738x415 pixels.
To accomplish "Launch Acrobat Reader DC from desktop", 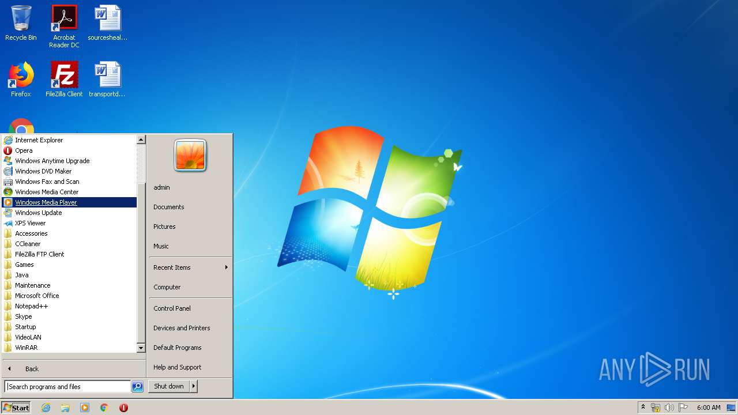I will coord(64,26).
